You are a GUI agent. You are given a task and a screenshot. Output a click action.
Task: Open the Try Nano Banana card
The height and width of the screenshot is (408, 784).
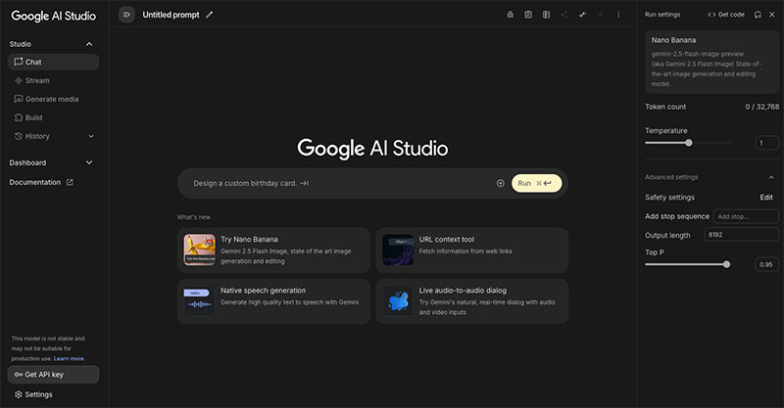click(273, 250)
